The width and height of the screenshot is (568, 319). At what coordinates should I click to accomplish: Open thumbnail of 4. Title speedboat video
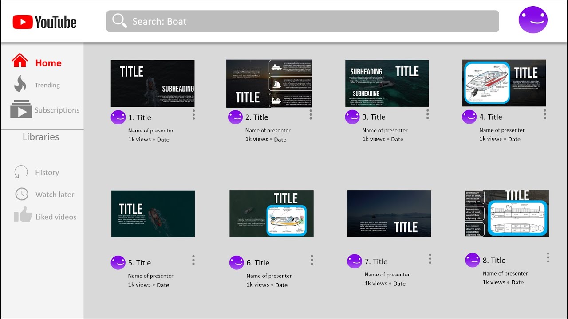504,83
